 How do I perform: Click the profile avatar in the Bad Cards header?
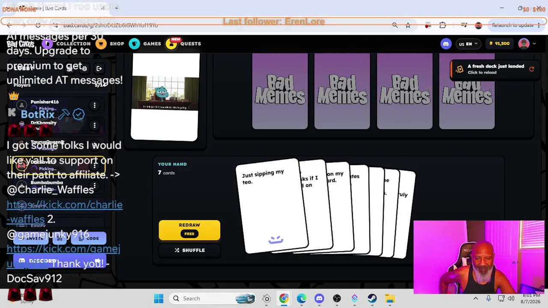tap(524, 44)
